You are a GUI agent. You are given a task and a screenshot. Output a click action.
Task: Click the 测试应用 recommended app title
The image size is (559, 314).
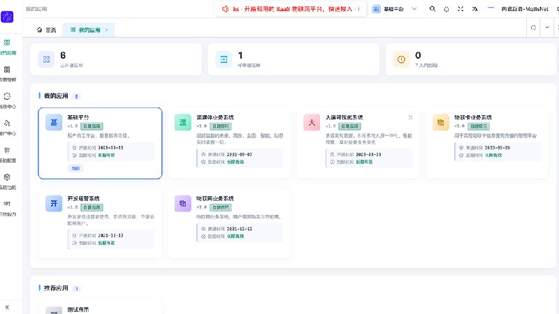coord(78,310)
